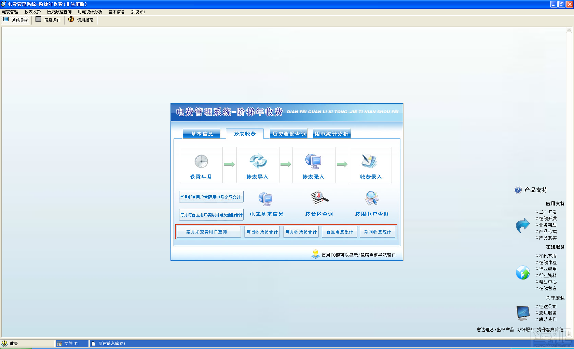Open the 按台区查询 magnifier icon
This screenshot has height=349, width=574.
[319, 198]
